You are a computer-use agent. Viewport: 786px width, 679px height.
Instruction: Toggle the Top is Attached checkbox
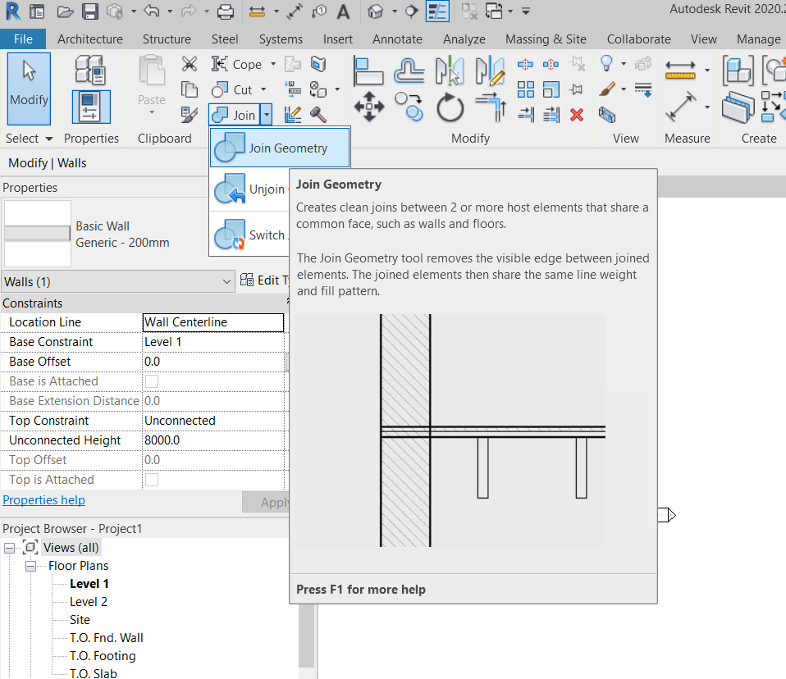pos(150,479)
